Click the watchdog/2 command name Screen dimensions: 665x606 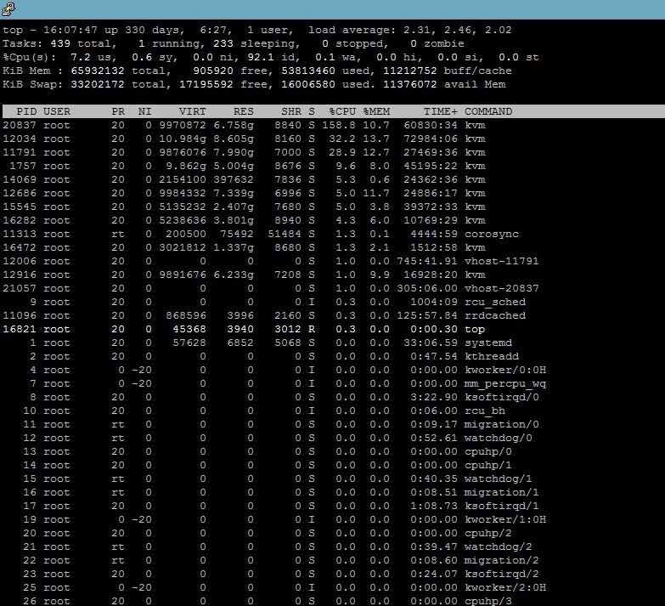[x=499, y=547]
